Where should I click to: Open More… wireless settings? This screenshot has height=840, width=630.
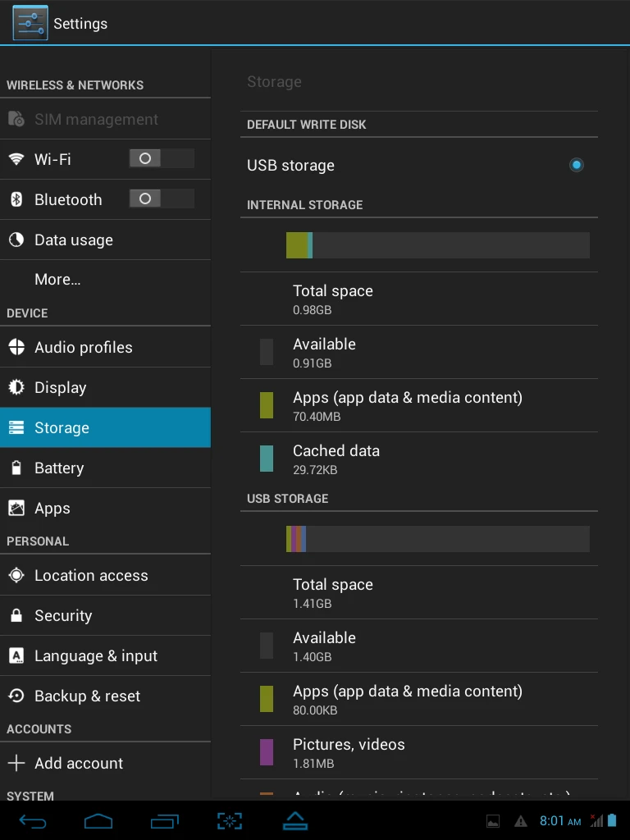tap(105, 280)
